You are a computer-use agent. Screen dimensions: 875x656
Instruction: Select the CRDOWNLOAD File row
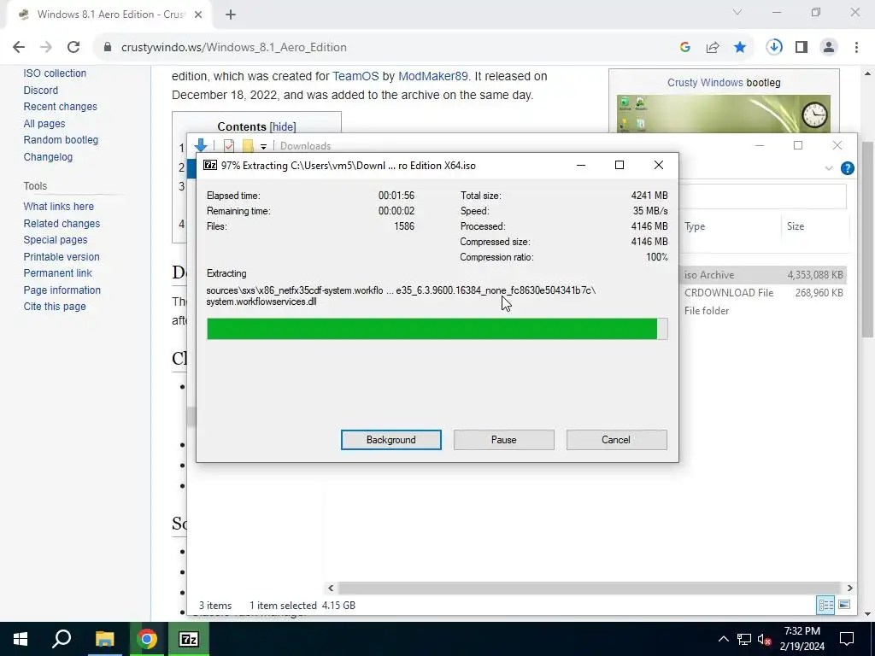[763, 293]
